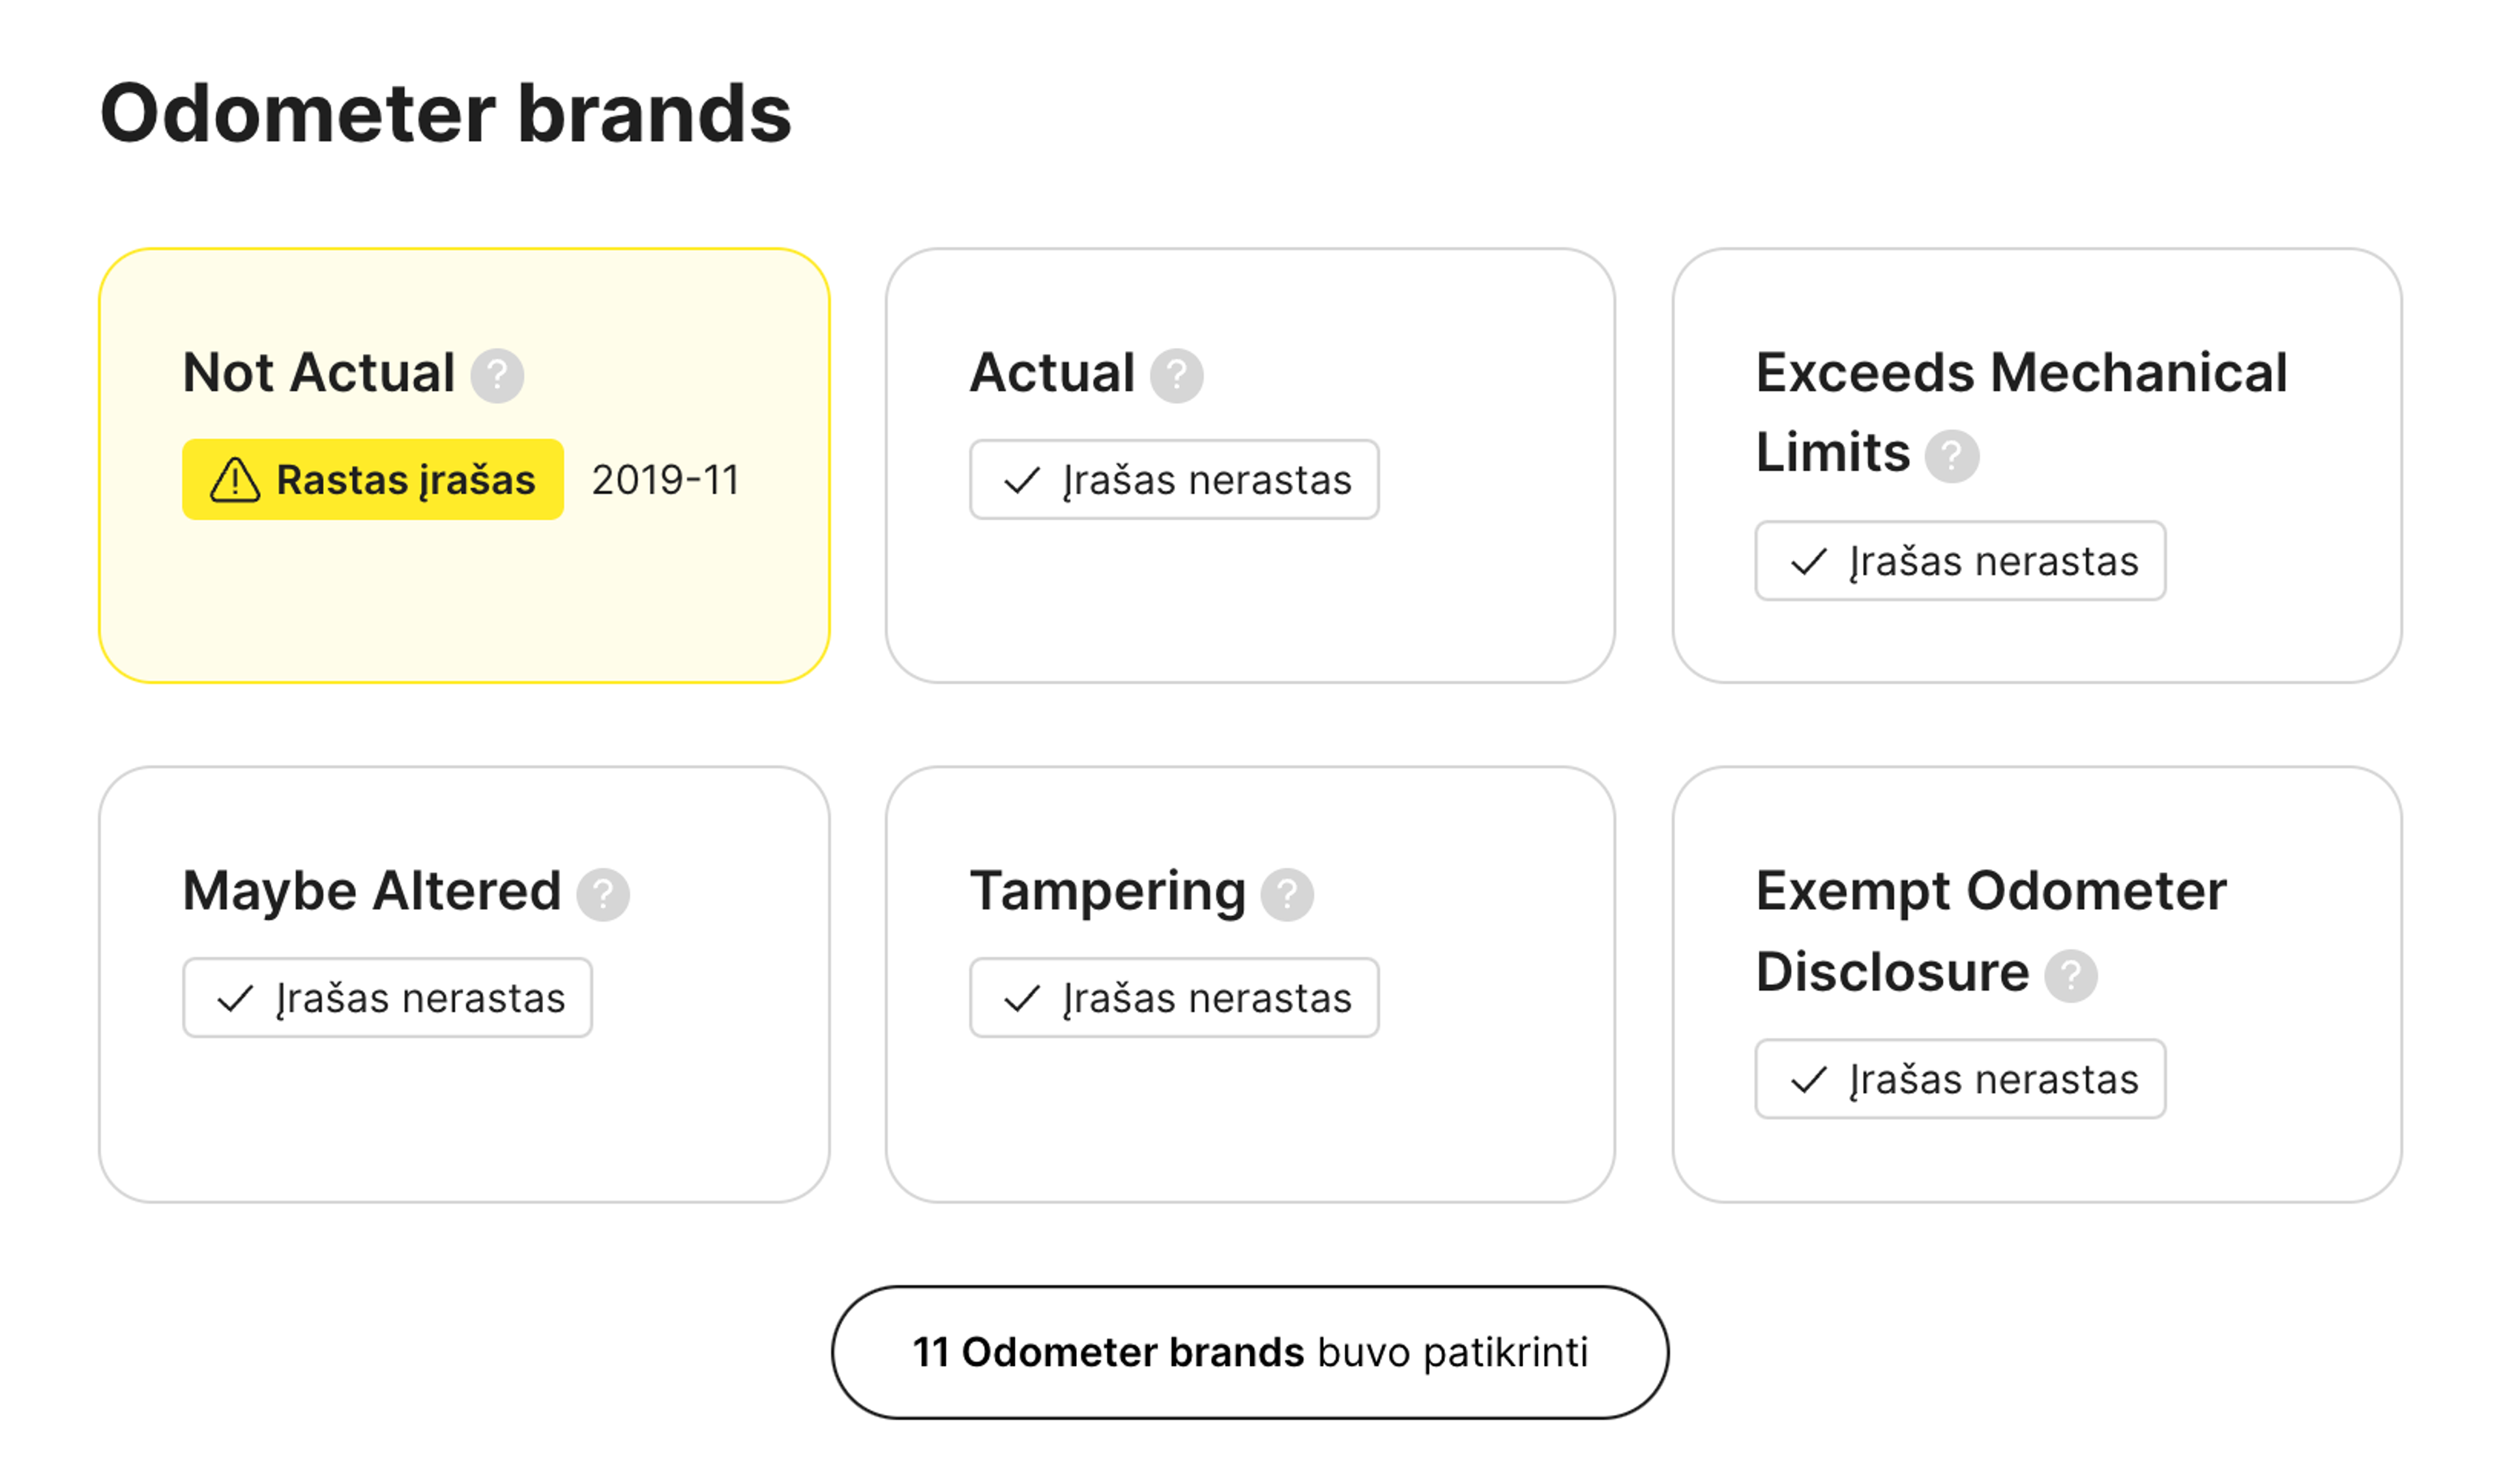
Task: Click the warning triangle in Rastas įrašas badge
Action: pyautogui.click(x=235, y=480)
